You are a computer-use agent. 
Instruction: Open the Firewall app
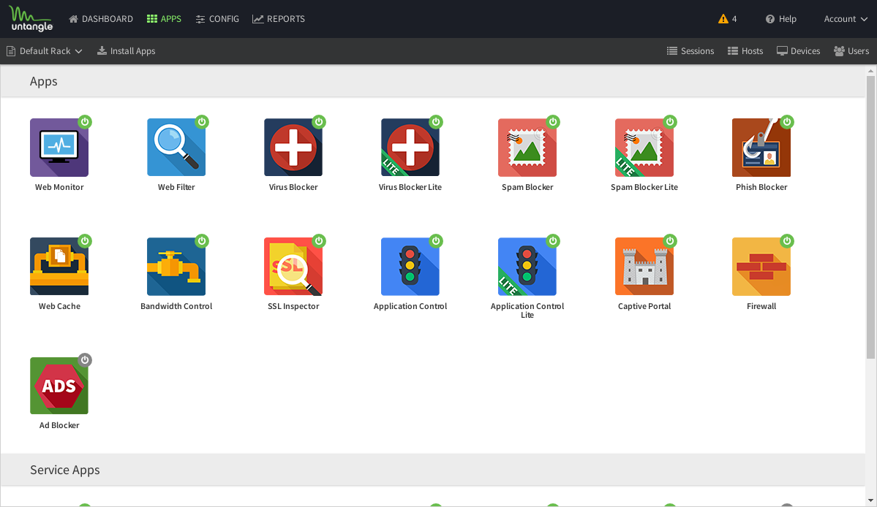pos(761,267)
